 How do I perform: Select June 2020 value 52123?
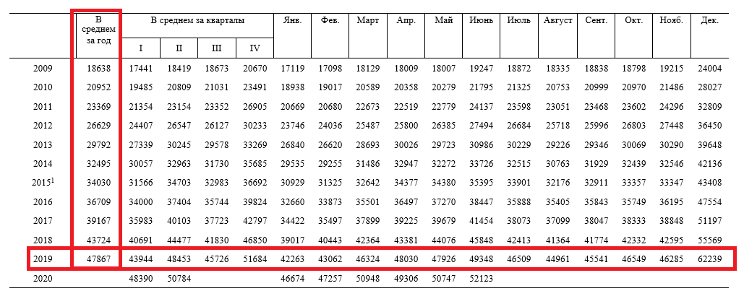pyautogui.click(x=482, y=279)
